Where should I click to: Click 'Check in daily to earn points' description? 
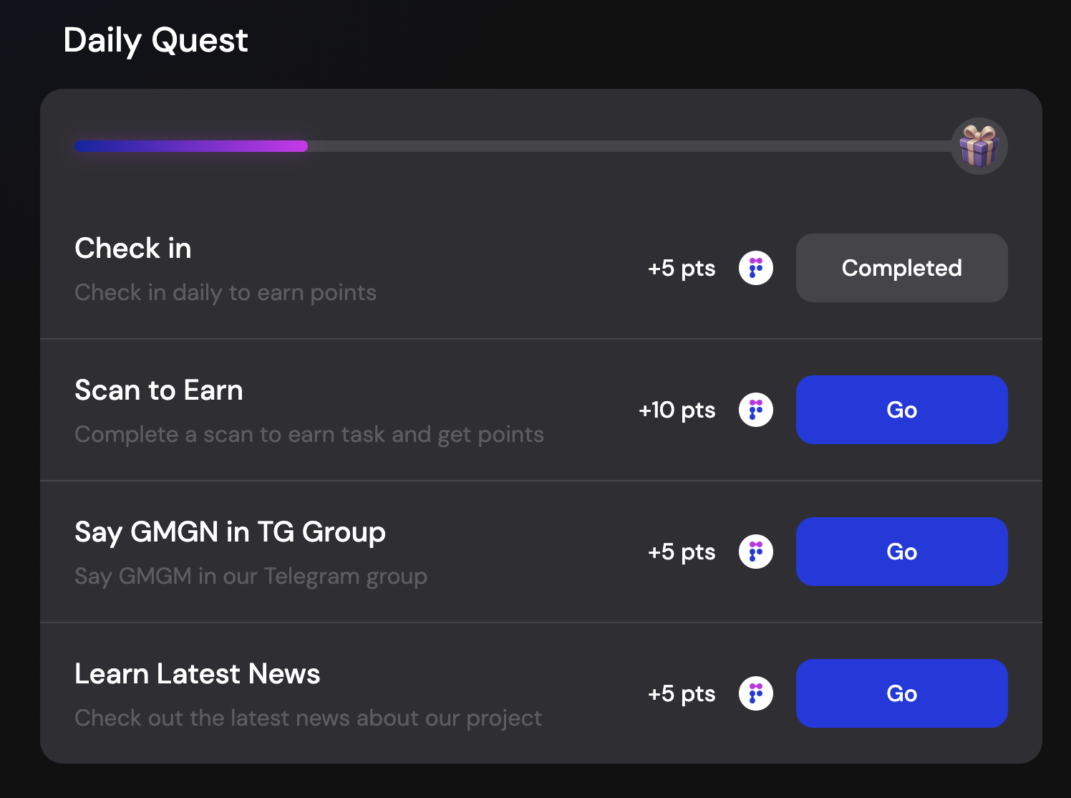[x=226, y=292]
